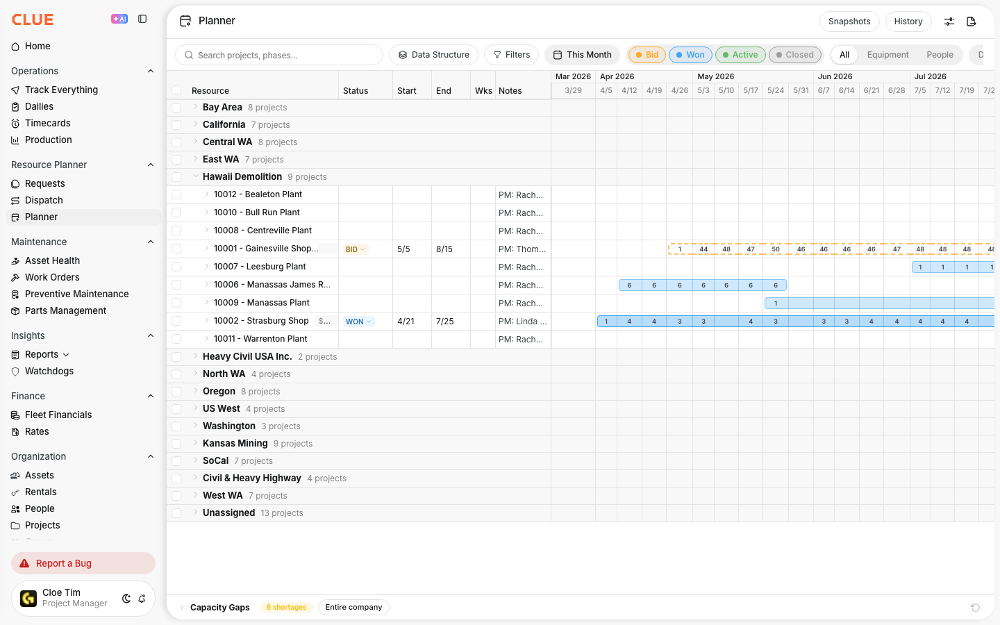This screenshot has width=1000, height=625.
Task: Open Fleet Financials page
Action: (58, 415)
